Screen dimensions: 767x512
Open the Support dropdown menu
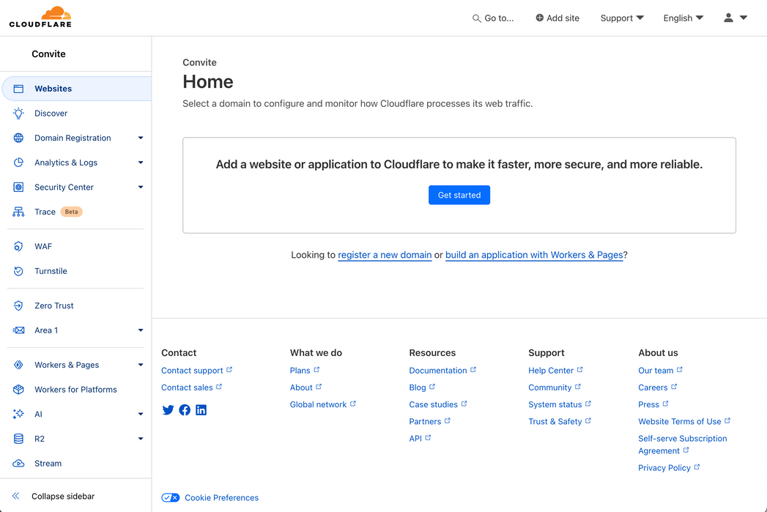[621, 18]
